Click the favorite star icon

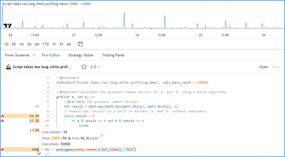point(84,67)
